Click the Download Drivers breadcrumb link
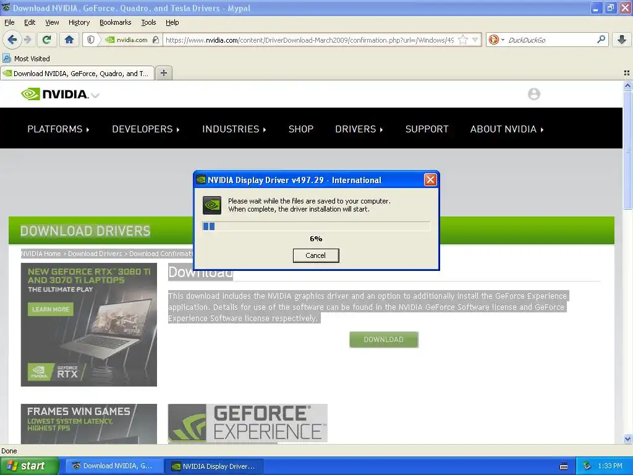 [95, 254]
